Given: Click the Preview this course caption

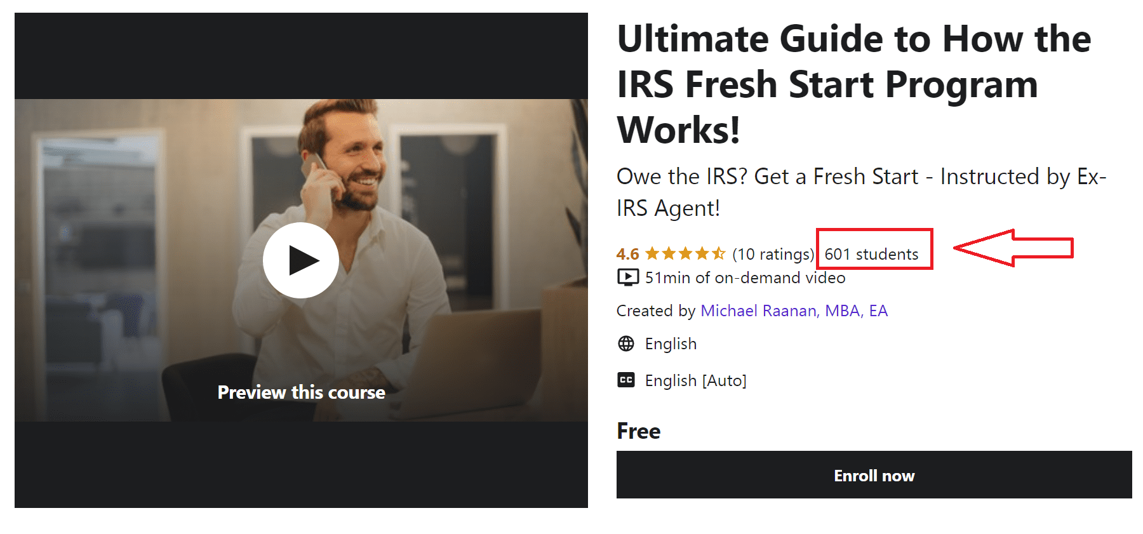Looking at the screenshot, I should (301, 392).
